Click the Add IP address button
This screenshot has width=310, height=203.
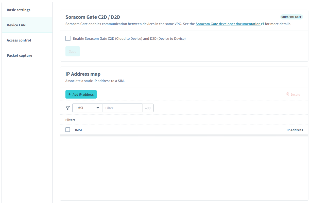pos(81,94)
